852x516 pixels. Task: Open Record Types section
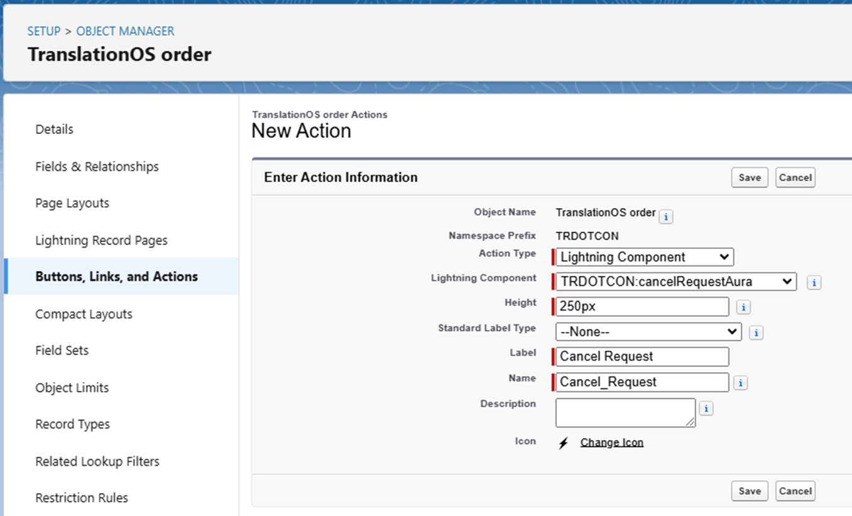pos(72,424)
